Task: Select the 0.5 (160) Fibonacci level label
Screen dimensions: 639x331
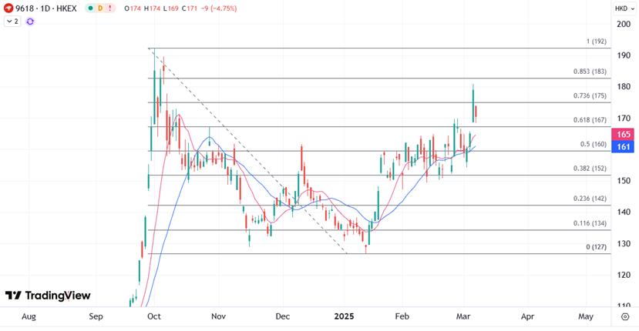Action: tap(594, 144)
